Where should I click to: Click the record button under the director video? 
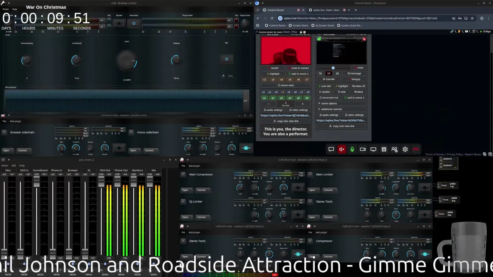[273, 68]
